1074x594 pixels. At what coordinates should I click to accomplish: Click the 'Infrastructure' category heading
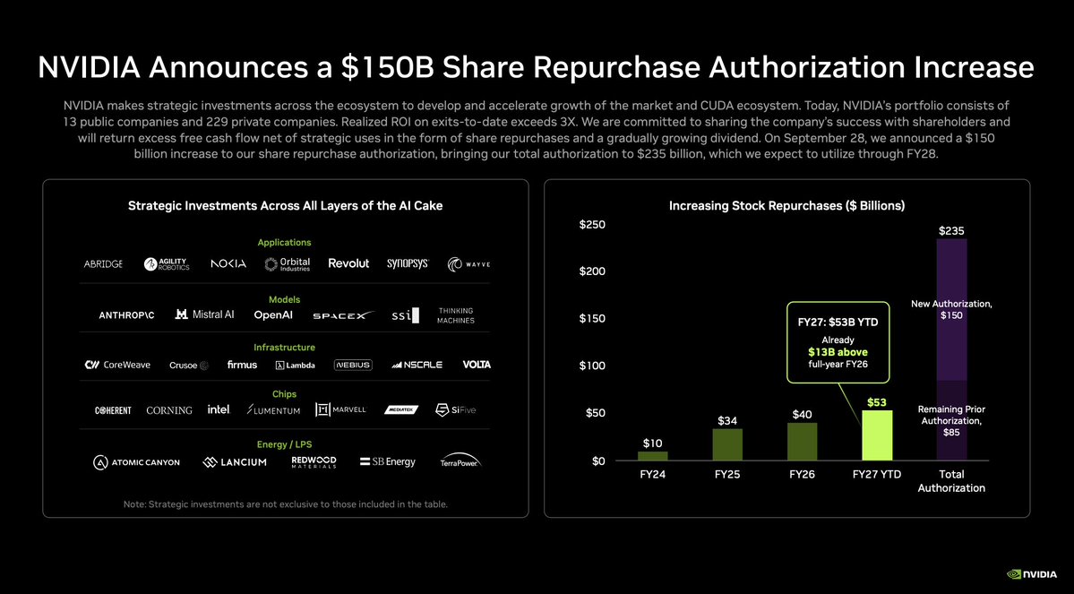(284, 348)
